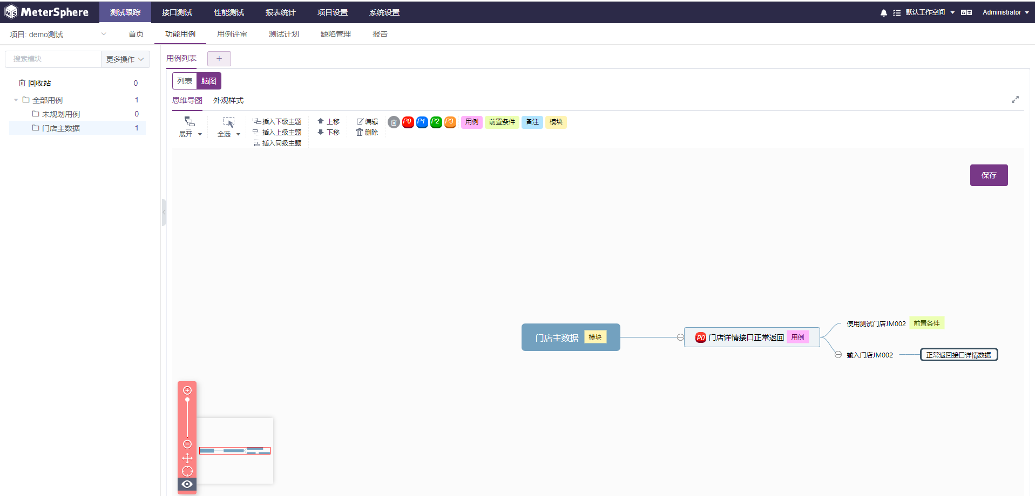The image size is (1035, 496).
Task: Click the language switch icon
Action: (x=966, y=12)
